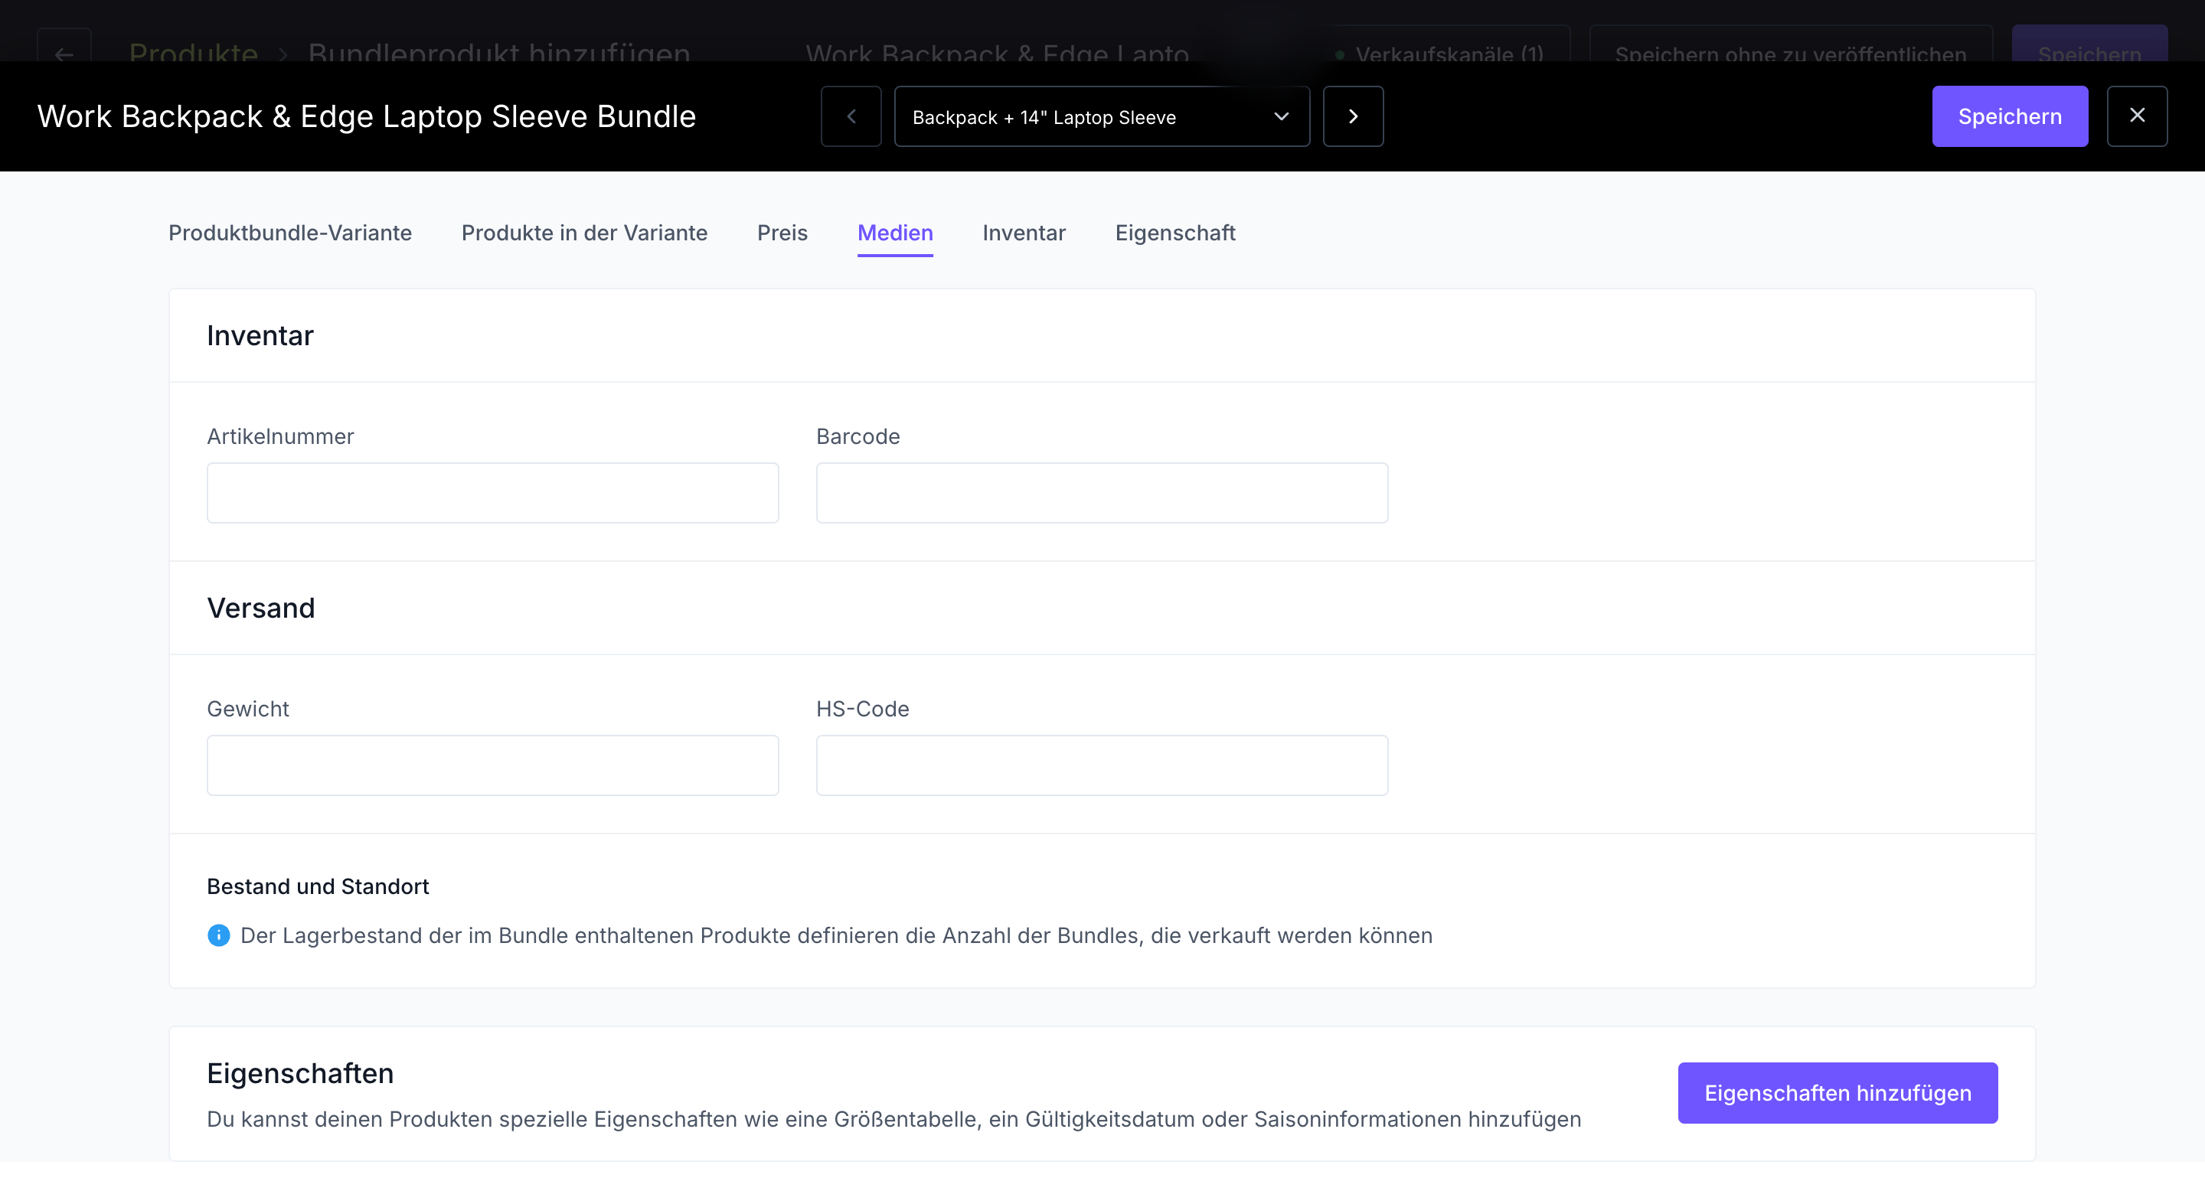Click the HS-Code label
The image size is (2205, 1191).
[x=862, y=709]
